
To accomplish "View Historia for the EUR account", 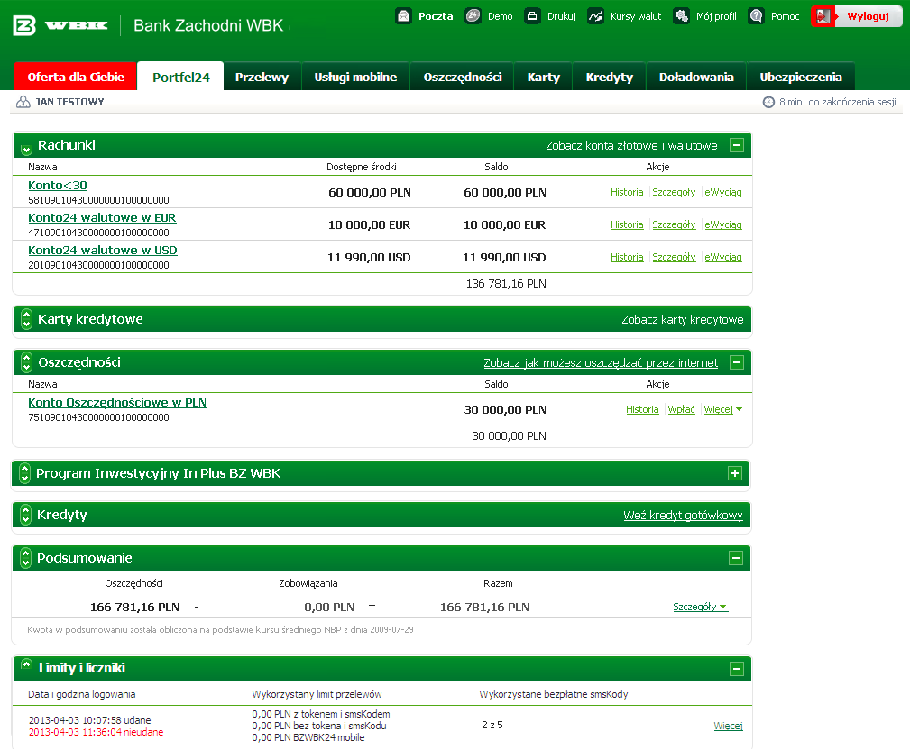I will (x=627, y=224).
